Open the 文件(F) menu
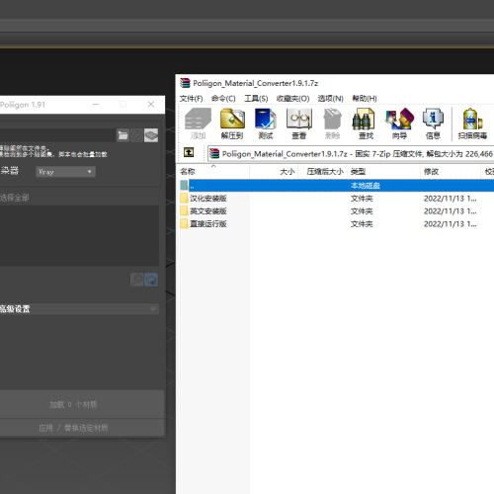Screen dimensions: 494x494 pyautogui.click(x=191, y=99)
